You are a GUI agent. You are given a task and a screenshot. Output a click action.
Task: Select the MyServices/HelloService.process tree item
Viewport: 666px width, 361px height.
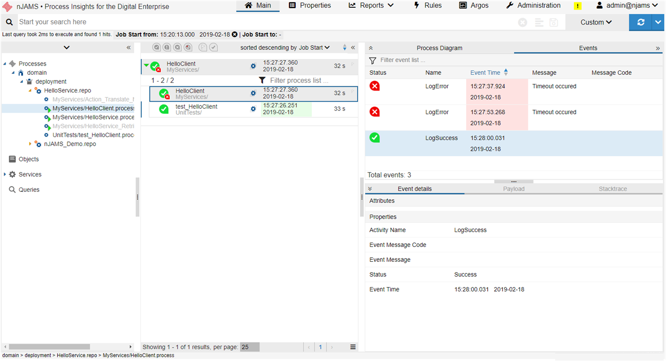(93, 117)
